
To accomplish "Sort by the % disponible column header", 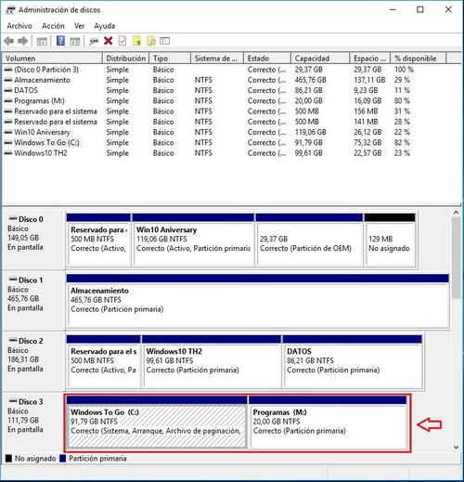I will point(419,59).
